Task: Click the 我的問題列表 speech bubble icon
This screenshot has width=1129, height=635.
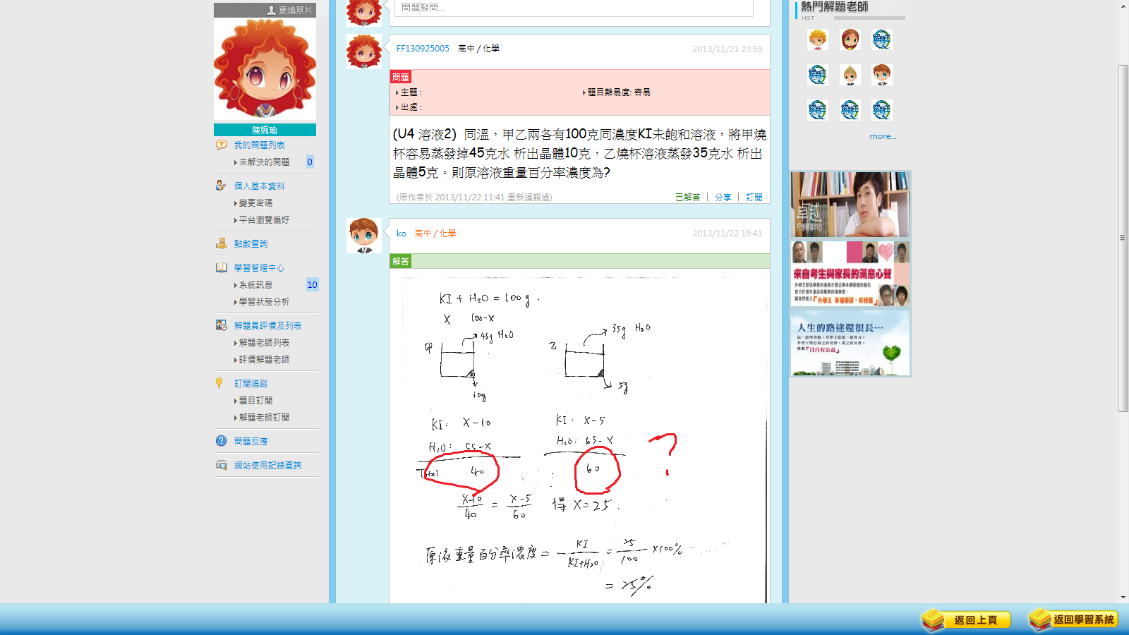Action: [x=221, y=145]
